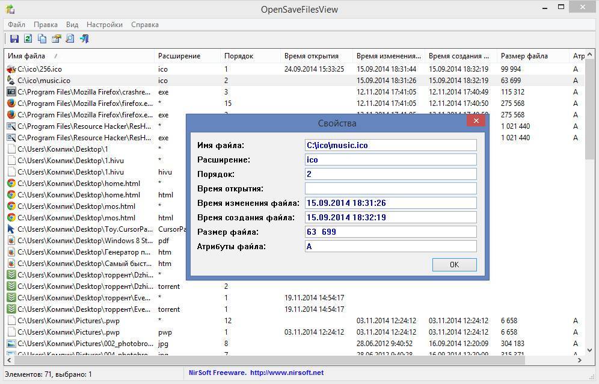This screenshot has width=599, height=384.
Task: Click the Имя файла field in dialog
Action: click(390, 145)
